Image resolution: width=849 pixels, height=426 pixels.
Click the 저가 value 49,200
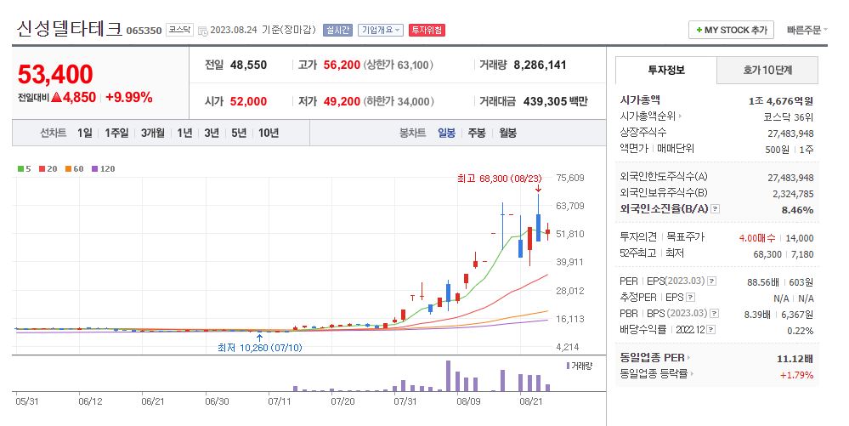[x=342, y=101]
